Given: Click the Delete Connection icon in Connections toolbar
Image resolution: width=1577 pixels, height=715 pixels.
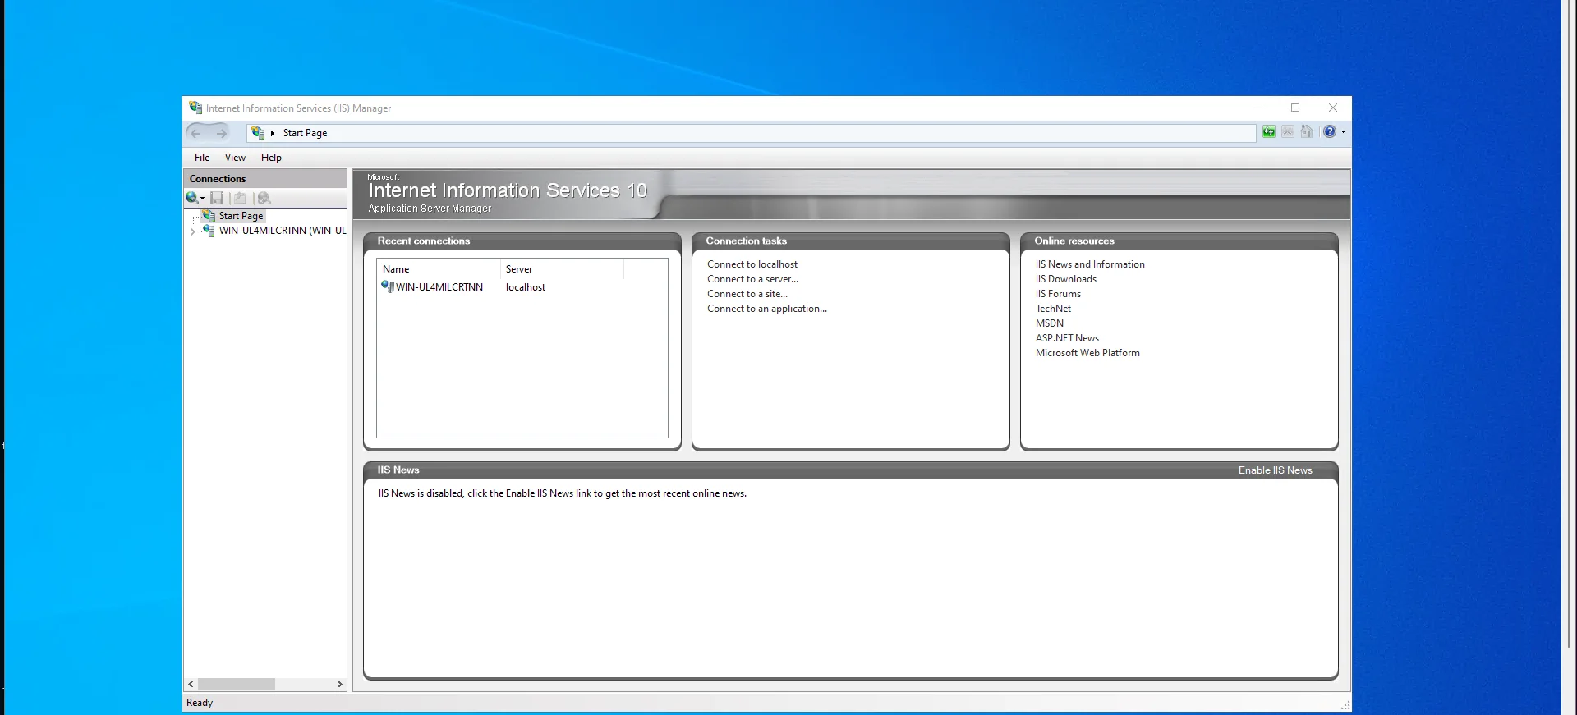Looking at the screenshot, I should pyautogui.click(x=264, y=198).
